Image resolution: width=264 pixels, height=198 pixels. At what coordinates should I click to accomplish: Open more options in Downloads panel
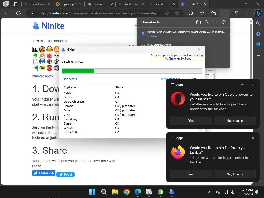click(x=215, y=22)
